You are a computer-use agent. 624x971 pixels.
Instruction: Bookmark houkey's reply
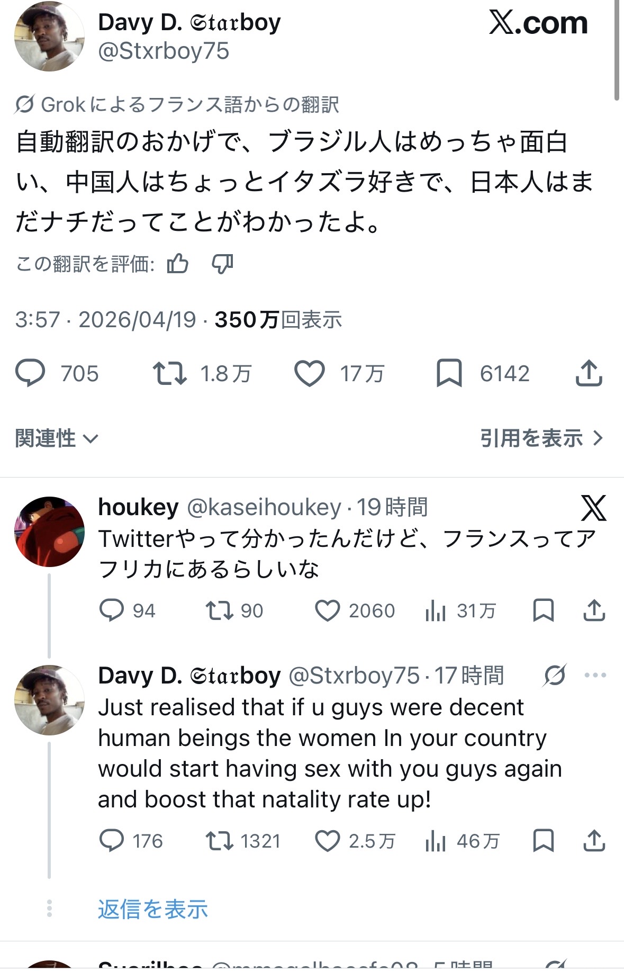point(543,610)
